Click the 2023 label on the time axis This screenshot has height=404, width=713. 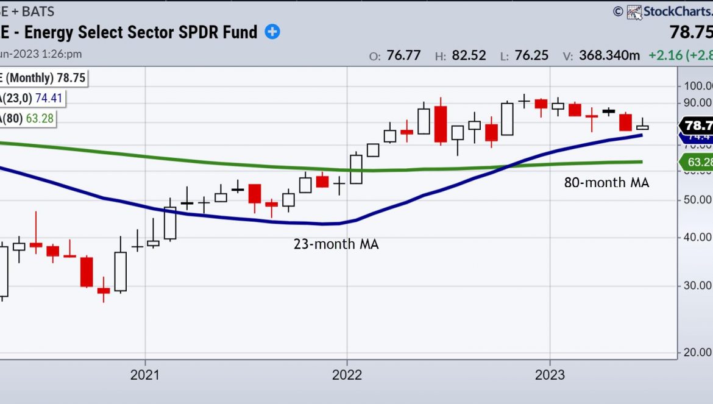point(550,375)
